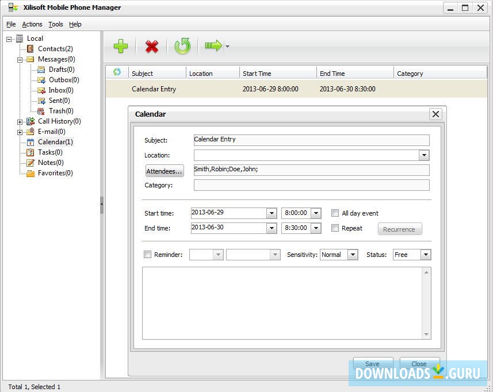Open the Sensitivity dropdown

tap(353, 255)
